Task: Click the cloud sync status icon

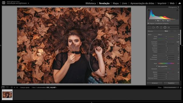Action: pos(180,3)
